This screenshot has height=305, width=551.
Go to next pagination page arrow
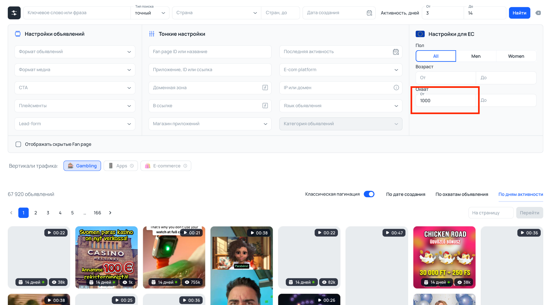coord(110,213)
